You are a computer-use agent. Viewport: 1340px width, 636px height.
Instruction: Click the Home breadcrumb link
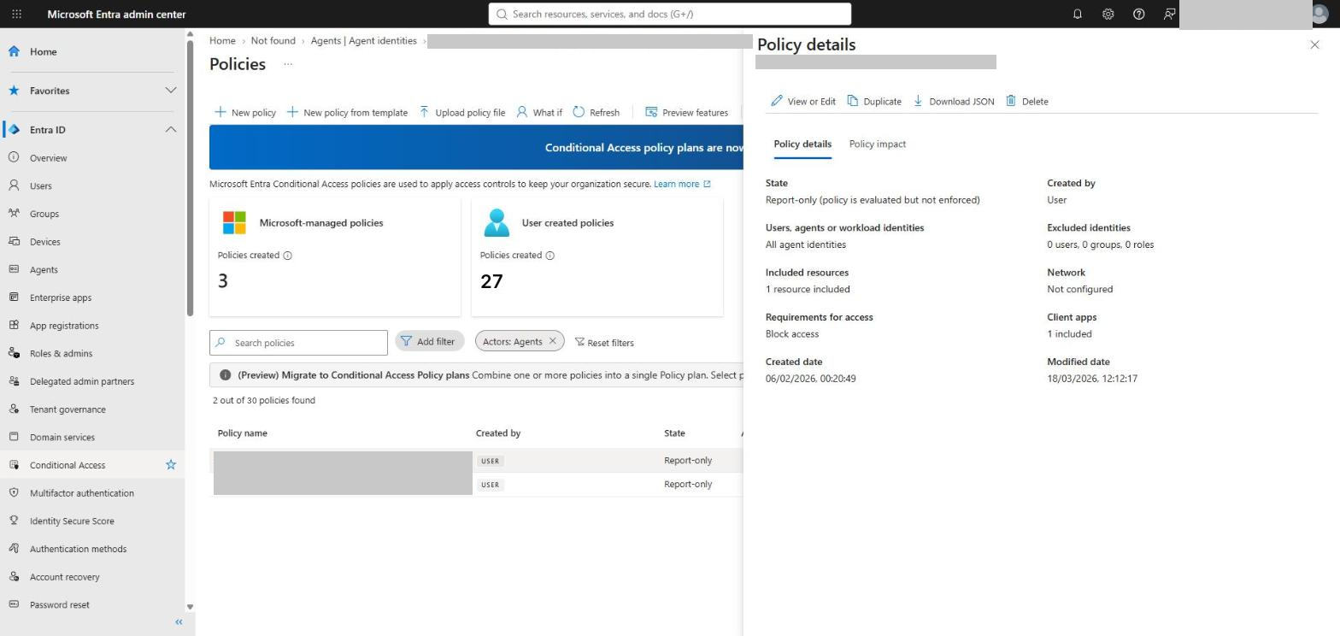222,41
